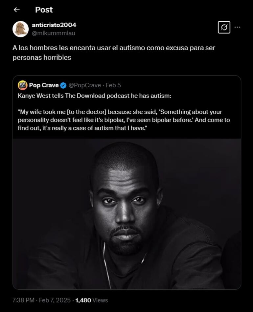The width and height of the screenshot is (253, 312).
Task: Open the black-and-white photo in quoted post
Action: [x=127, y=213]
